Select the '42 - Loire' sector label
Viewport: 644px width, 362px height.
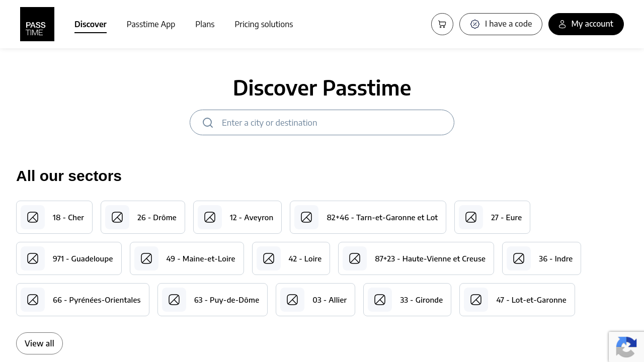305,258
